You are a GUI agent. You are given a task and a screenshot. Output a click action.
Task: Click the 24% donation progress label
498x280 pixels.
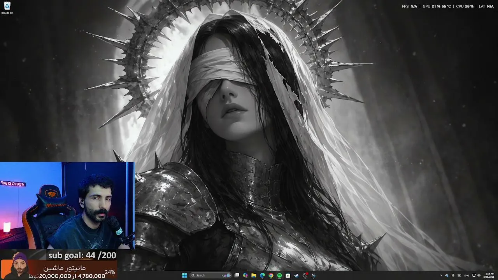coord(110,272)
